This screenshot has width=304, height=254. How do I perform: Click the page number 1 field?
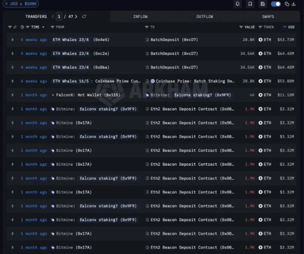click(59, 16)
